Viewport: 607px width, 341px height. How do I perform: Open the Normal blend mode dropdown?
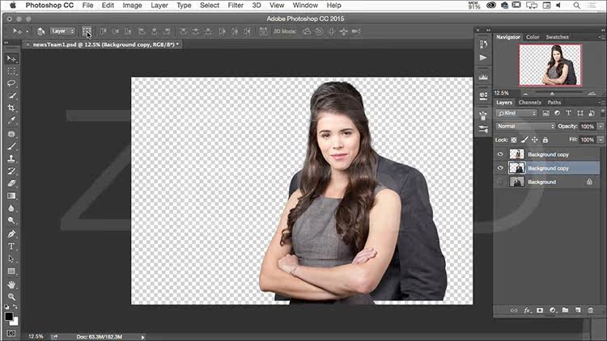tap(525, 126)
